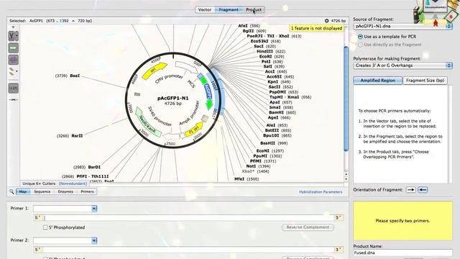
Task: Click the AfeI enzyme site label
Action: (x=243, y=26)
